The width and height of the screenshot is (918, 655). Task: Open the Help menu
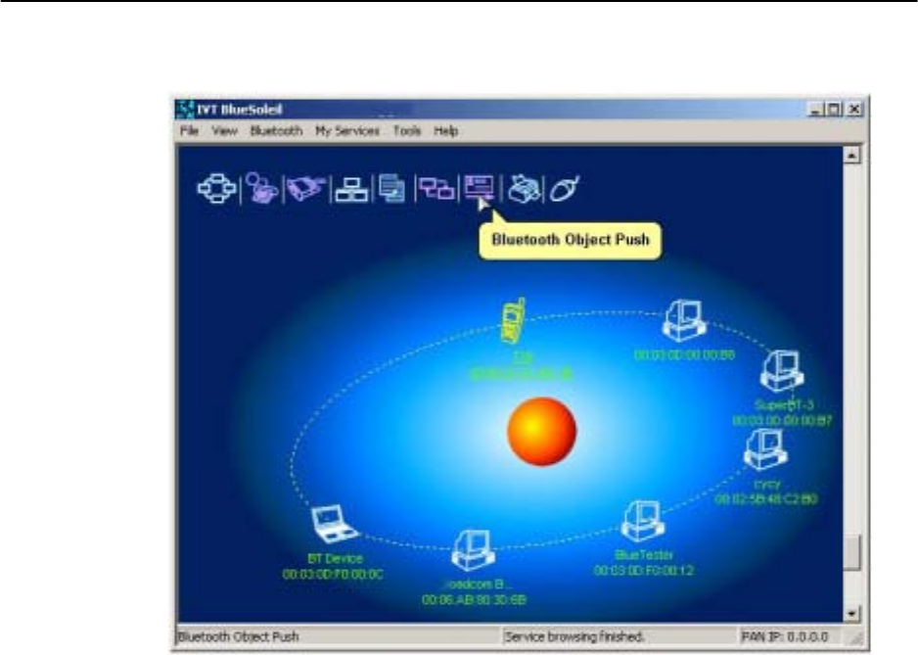click(x=445, y=130)
